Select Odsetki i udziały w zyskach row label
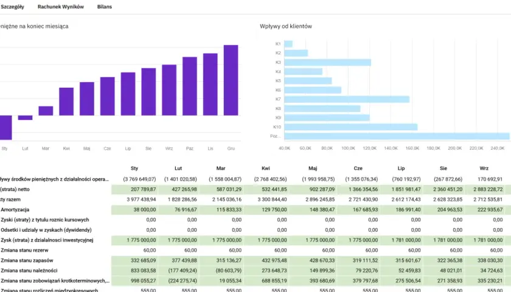This screenshot has height=292, width=511. click(46, 230)
